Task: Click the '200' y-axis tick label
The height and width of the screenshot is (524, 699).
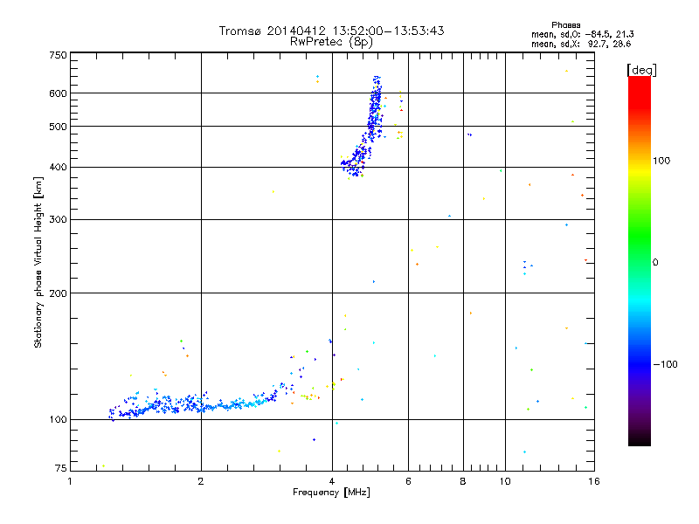Action: 59,293
